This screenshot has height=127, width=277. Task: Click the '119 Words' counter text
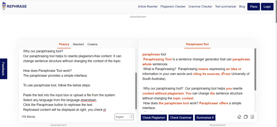[x=28, y=117]
